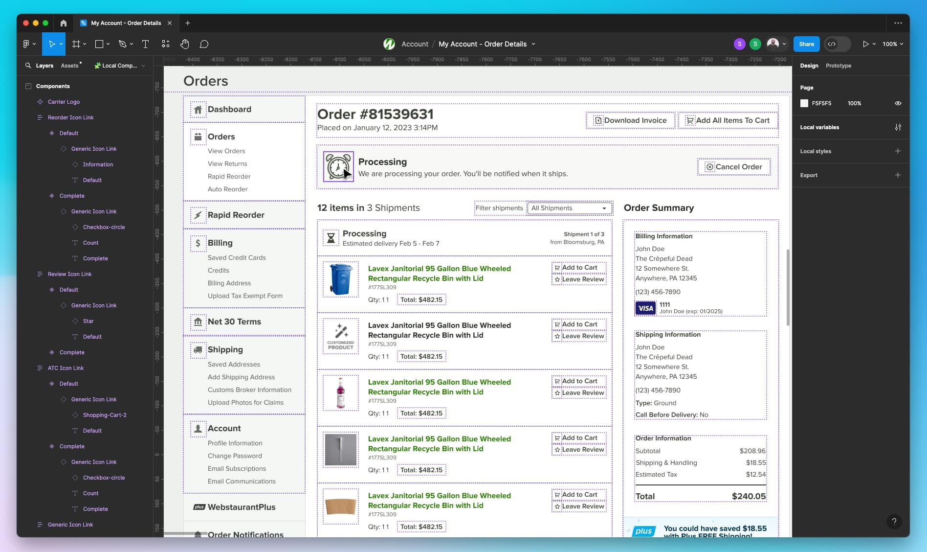Click the Account breadcrumb link
This screenshot has height=552, width=927.
click(x=415, y=44)
